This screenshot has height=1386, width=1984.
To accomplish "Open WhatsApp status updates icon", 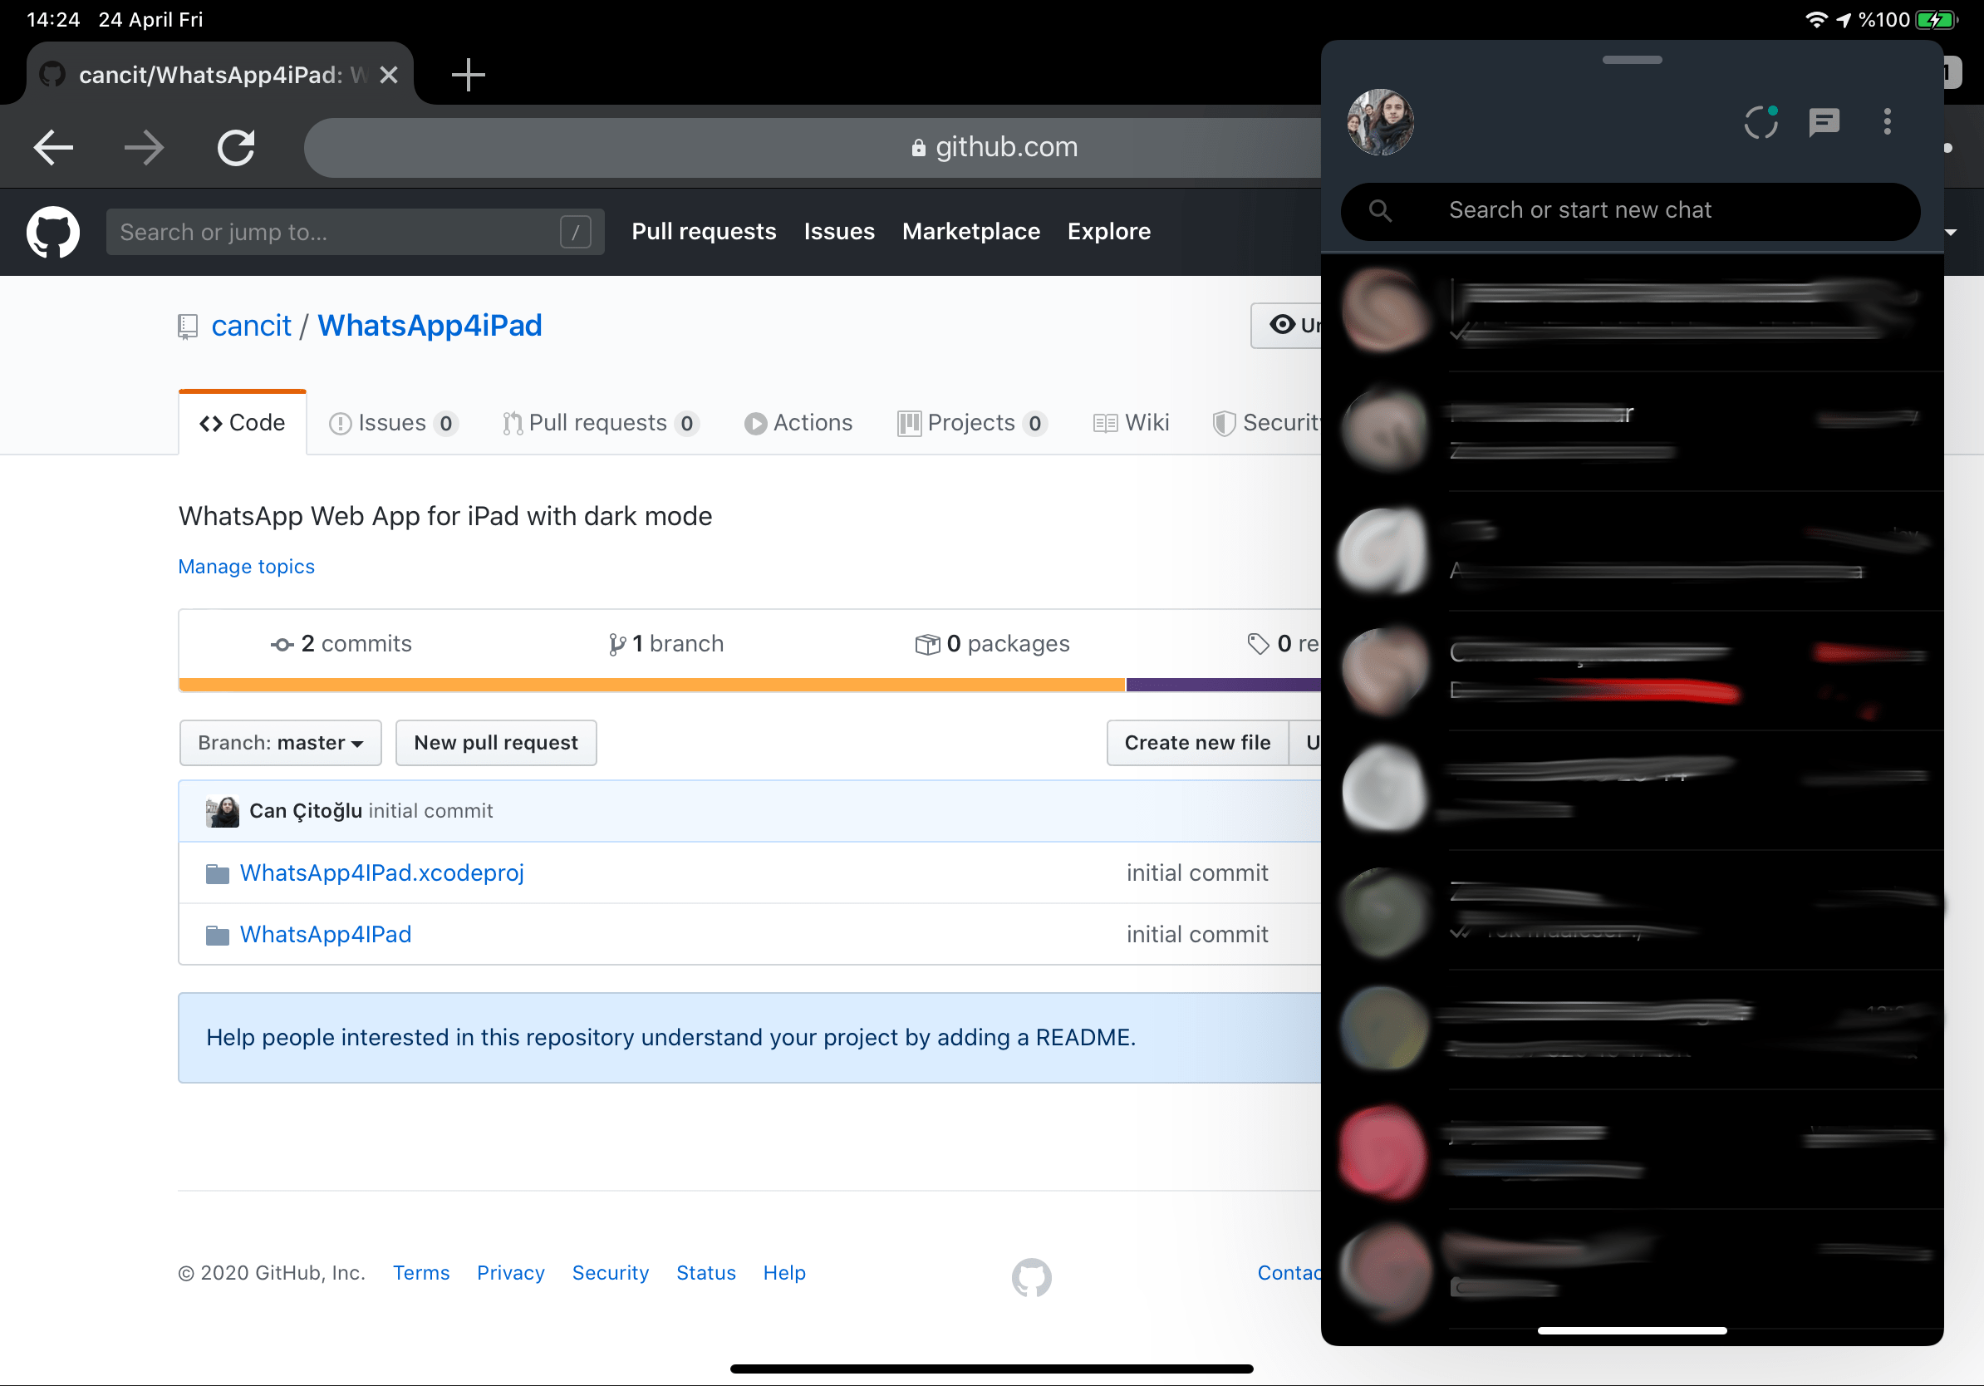I will click(1760, 122).
